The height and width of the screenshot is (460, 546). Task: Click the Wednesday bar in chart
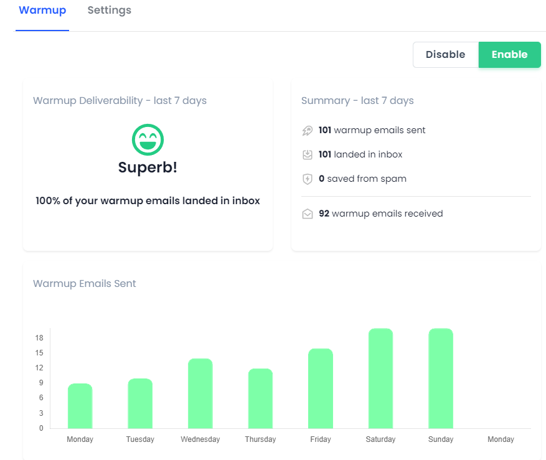tap(200, 393)
